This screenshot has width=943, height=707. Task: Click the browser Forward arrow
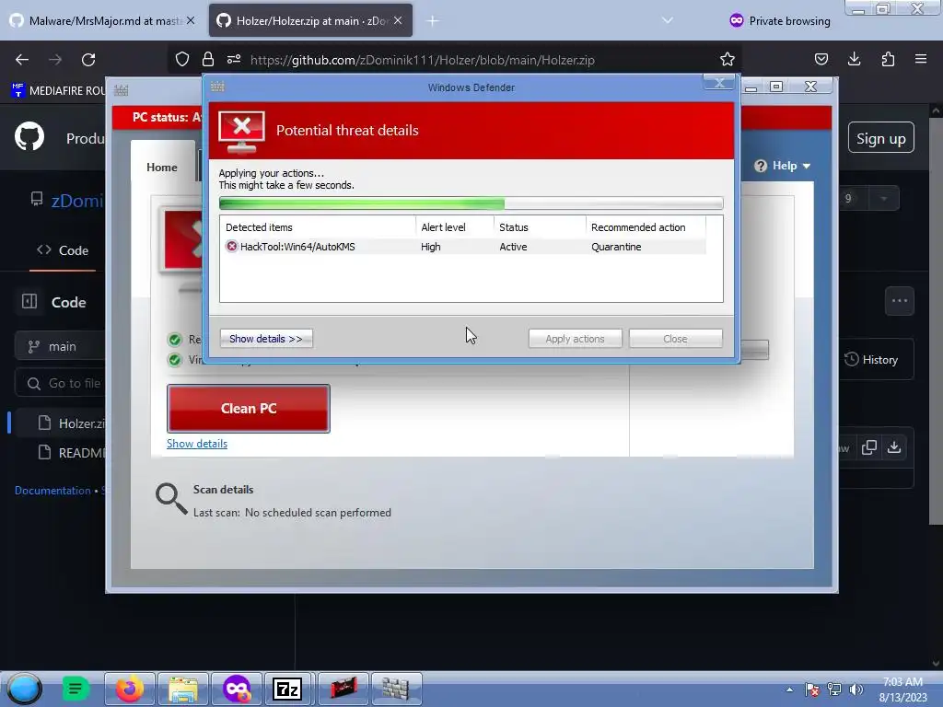[55, 60]
